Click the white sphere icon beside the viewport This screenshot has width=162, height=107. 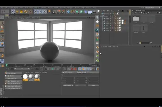coord(97,22)
